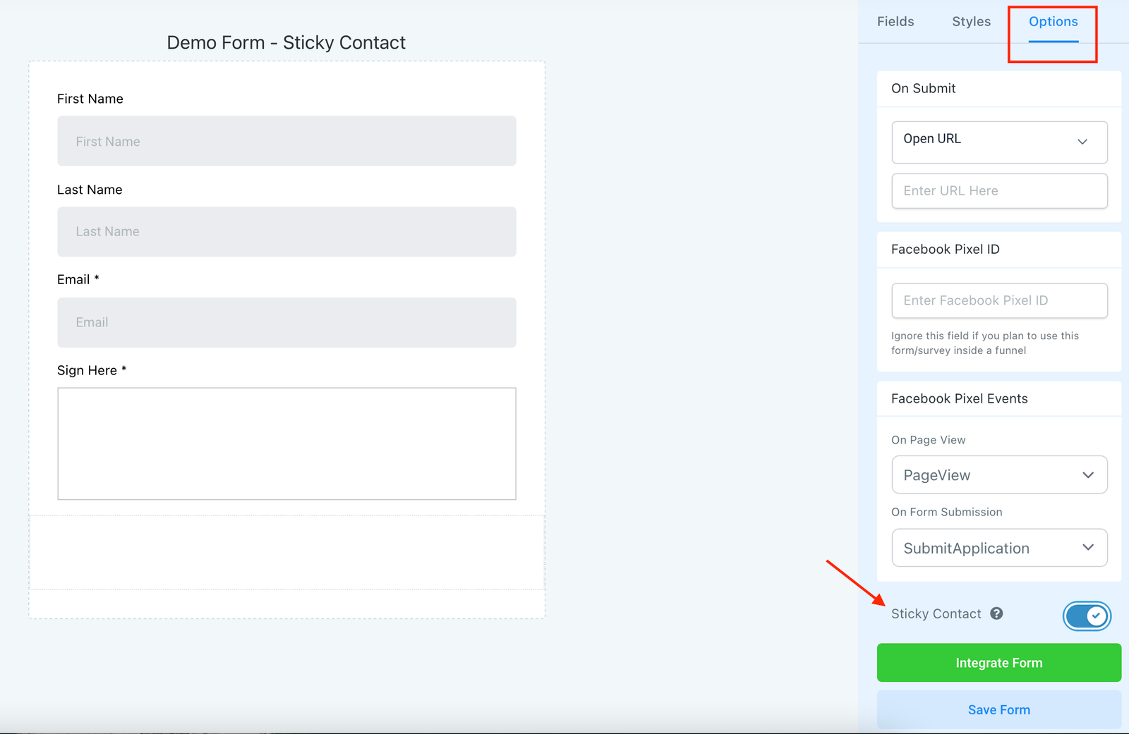Disable the Sticky Contact toggle
This screenshot has width=1129, height=734.
point(1087,616)
